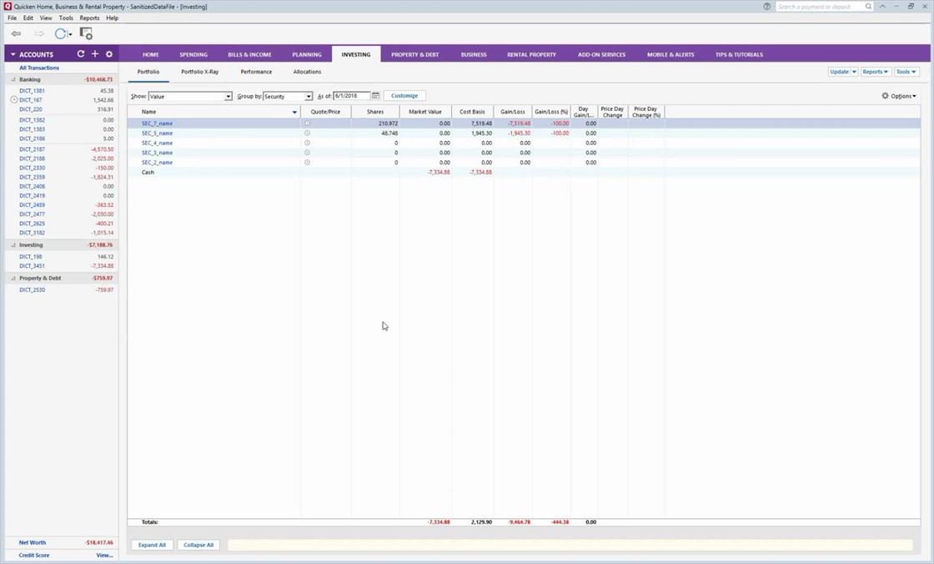The image size is (934, 564).
Task: Add an account with the plus icon
Action: point(95,54)
